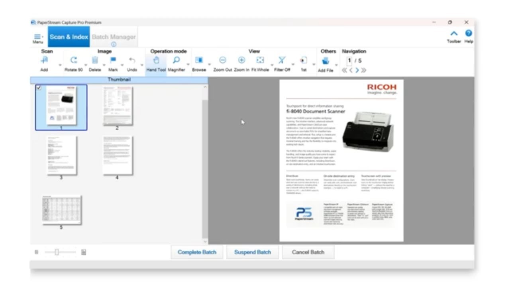Click the current page number field
Viewport: 510px width, 287px height.
point(349,61)
